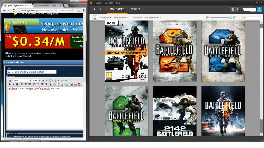Expand the smilies dropdown arrow
This screenshot has height=148, width=264.
tap(53, 81)
